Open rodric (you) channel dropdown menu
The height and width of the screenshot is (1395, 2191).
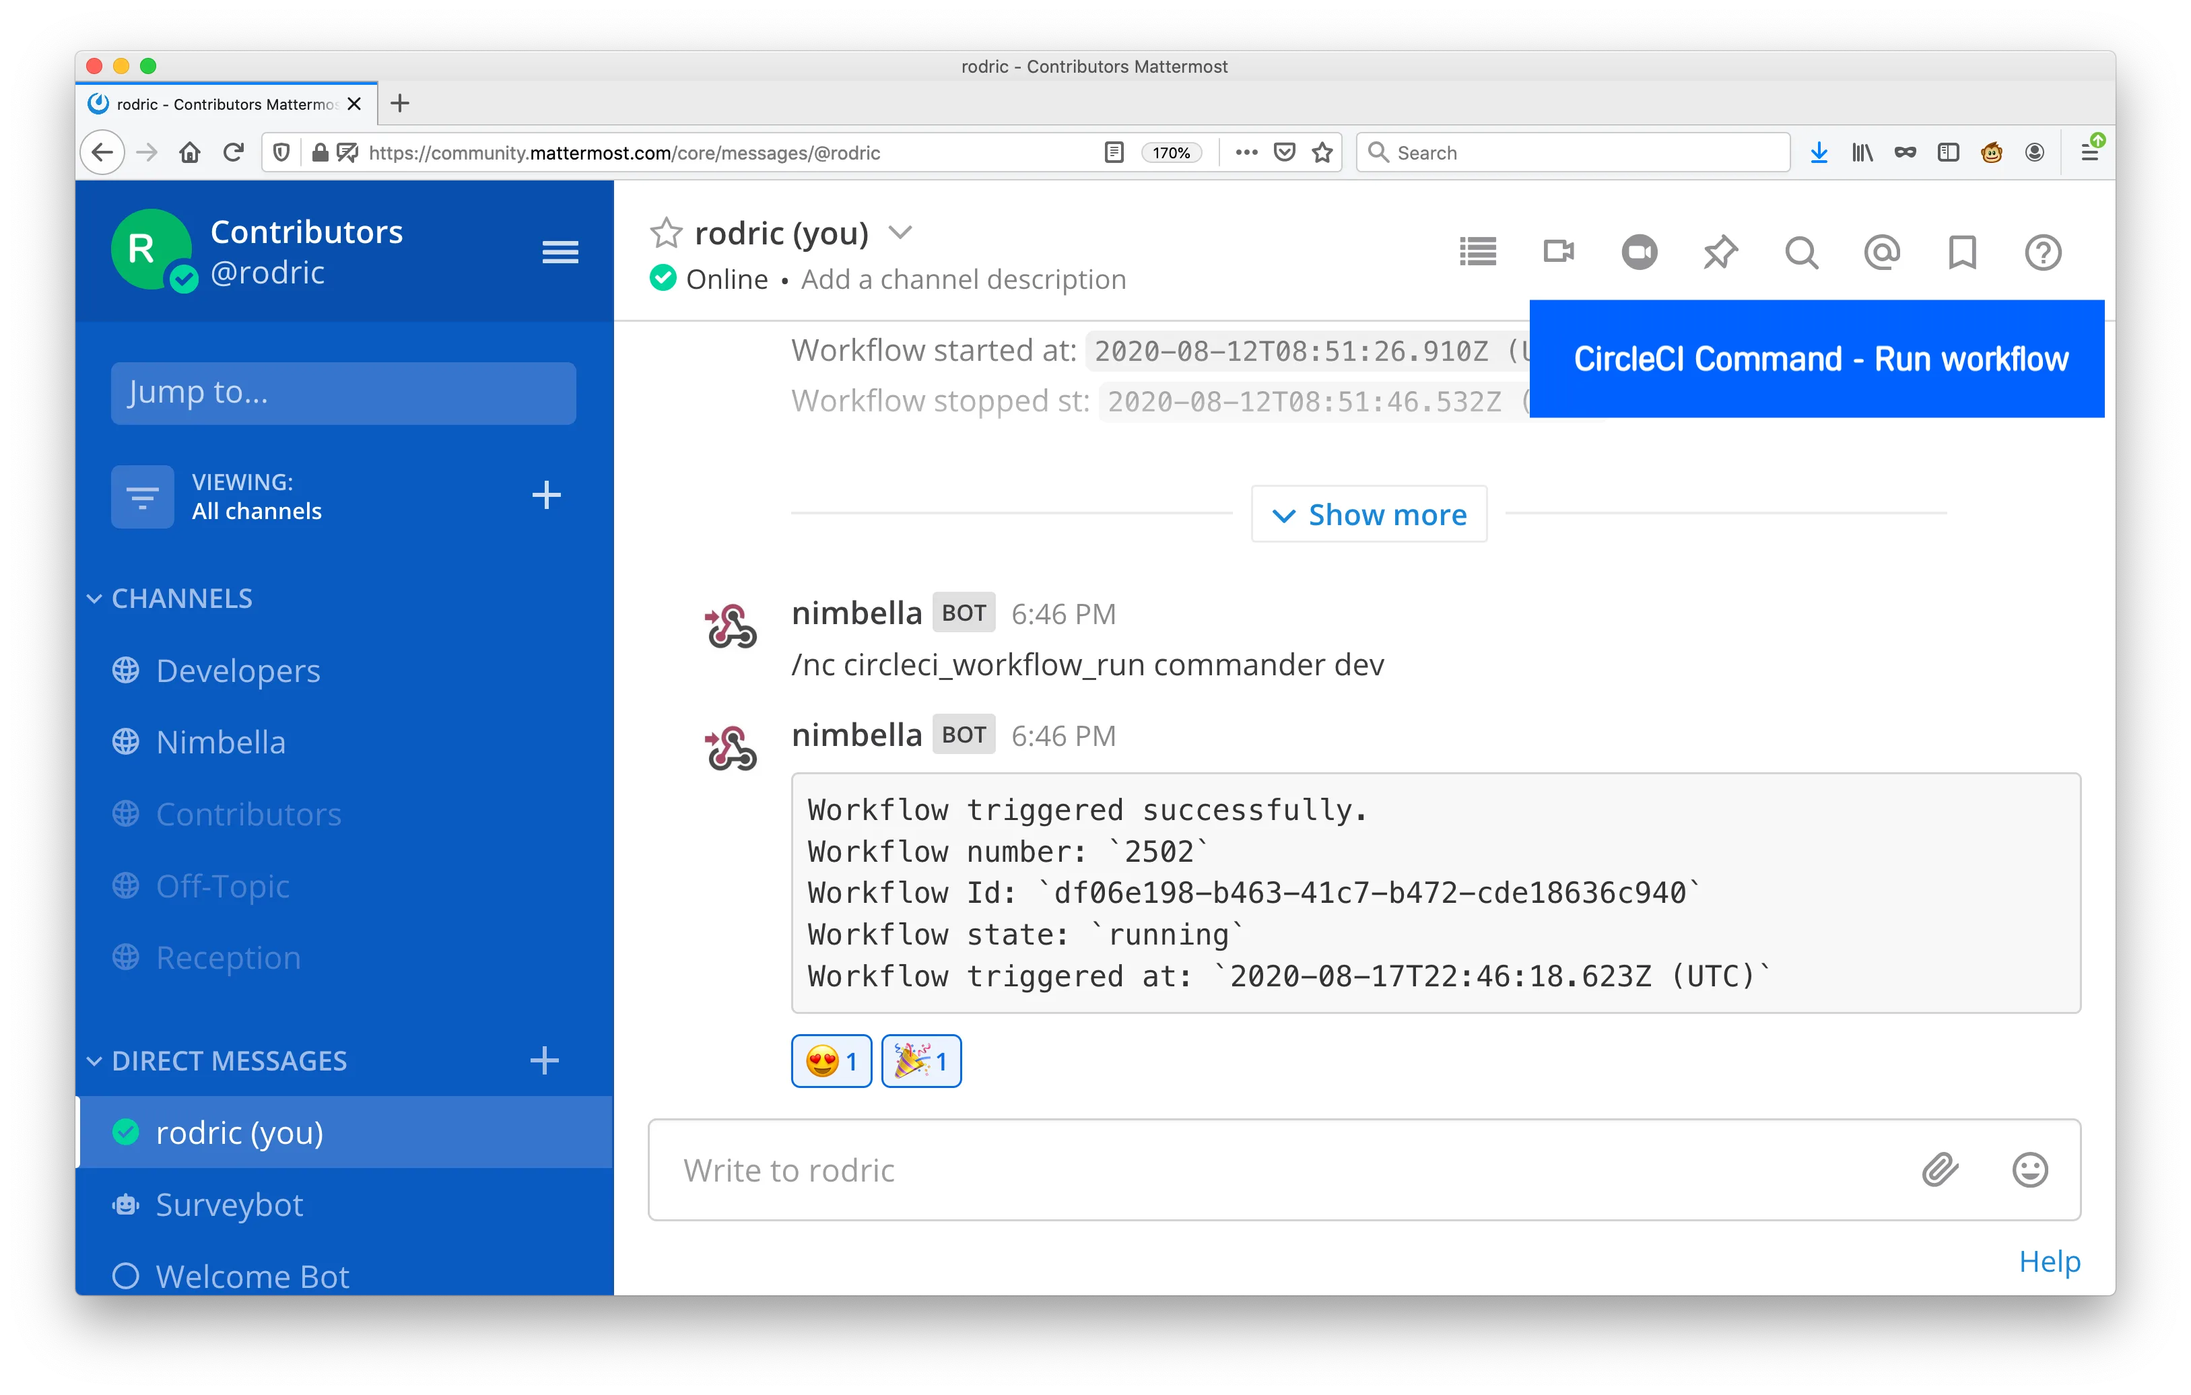tap(900, 233)
